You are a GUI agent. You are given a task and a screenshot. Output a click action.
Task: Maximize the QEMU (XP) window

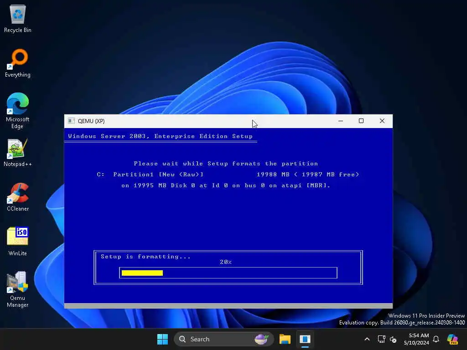361,121
